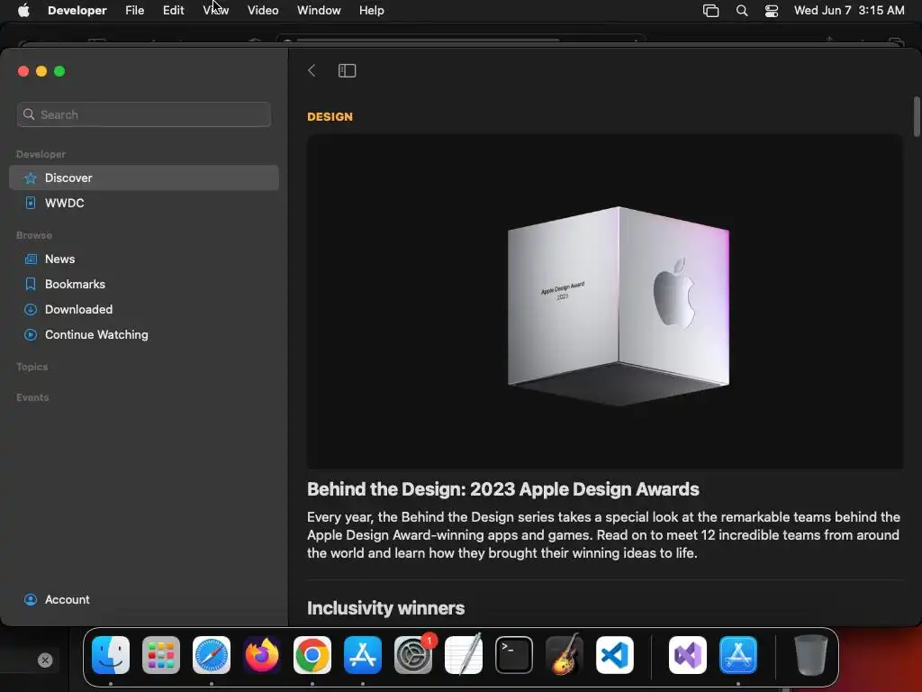This screenshot has height=692, width=922.
Task: Open the Help menu
Action: pos(372,11)
